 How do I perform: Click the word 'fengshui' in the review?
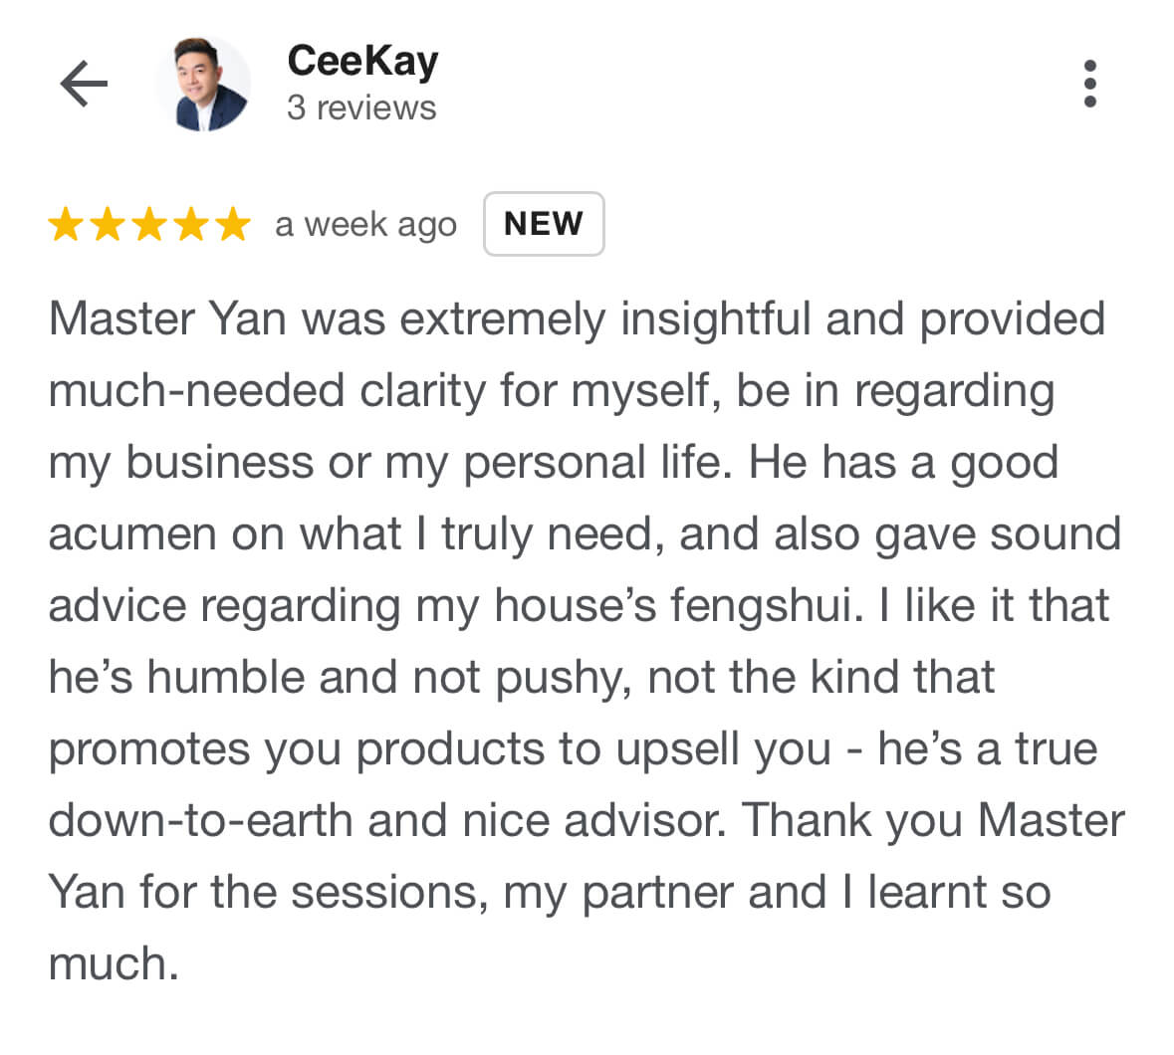762,606
